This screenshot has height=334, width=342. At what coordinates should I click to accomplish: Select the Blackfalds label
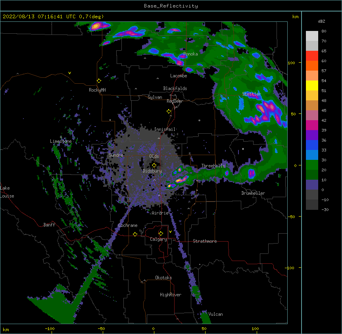175,88
